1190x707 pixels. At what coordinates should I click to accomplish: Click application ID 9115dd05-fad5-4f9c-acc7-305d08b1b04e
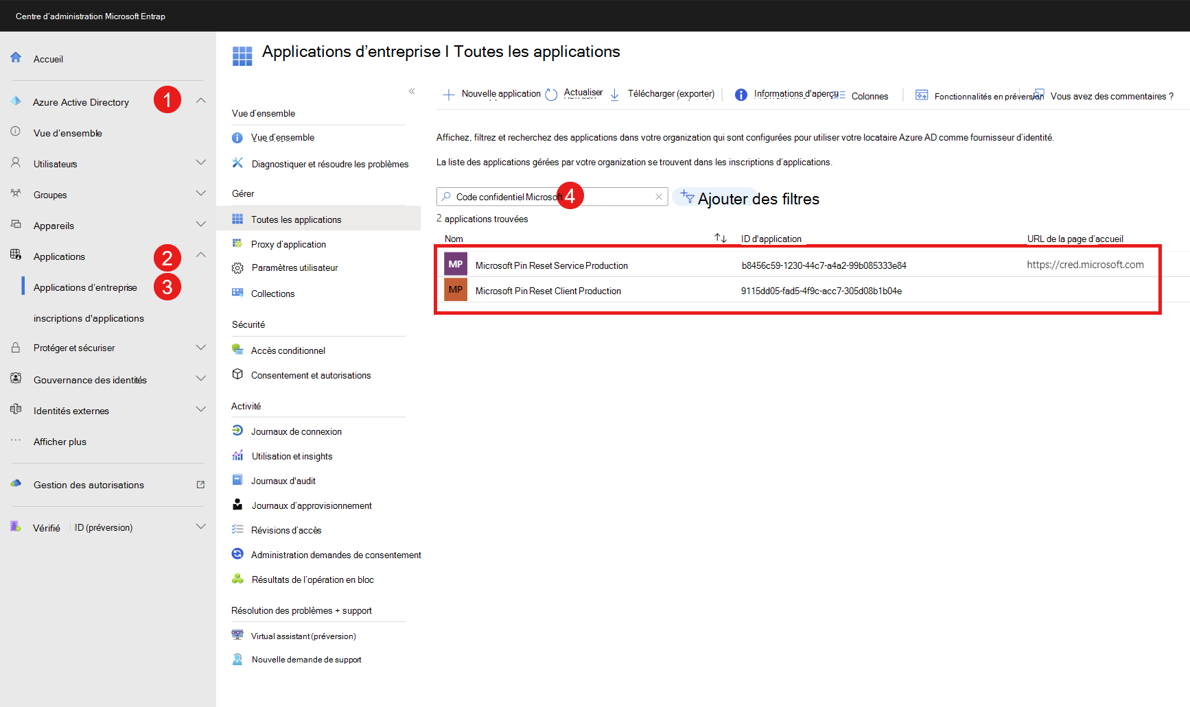click(821, 291)
